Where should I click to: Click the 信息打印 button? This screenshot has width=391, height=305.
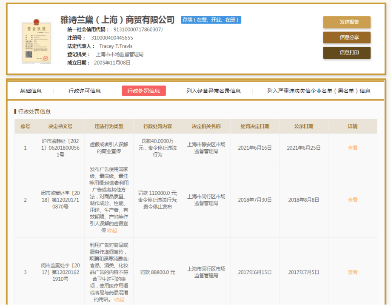click(346, 53)
